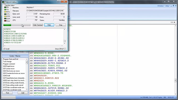Click the Hide button in Transmit status
The image size is (178, 100).
tap(49, 25)
